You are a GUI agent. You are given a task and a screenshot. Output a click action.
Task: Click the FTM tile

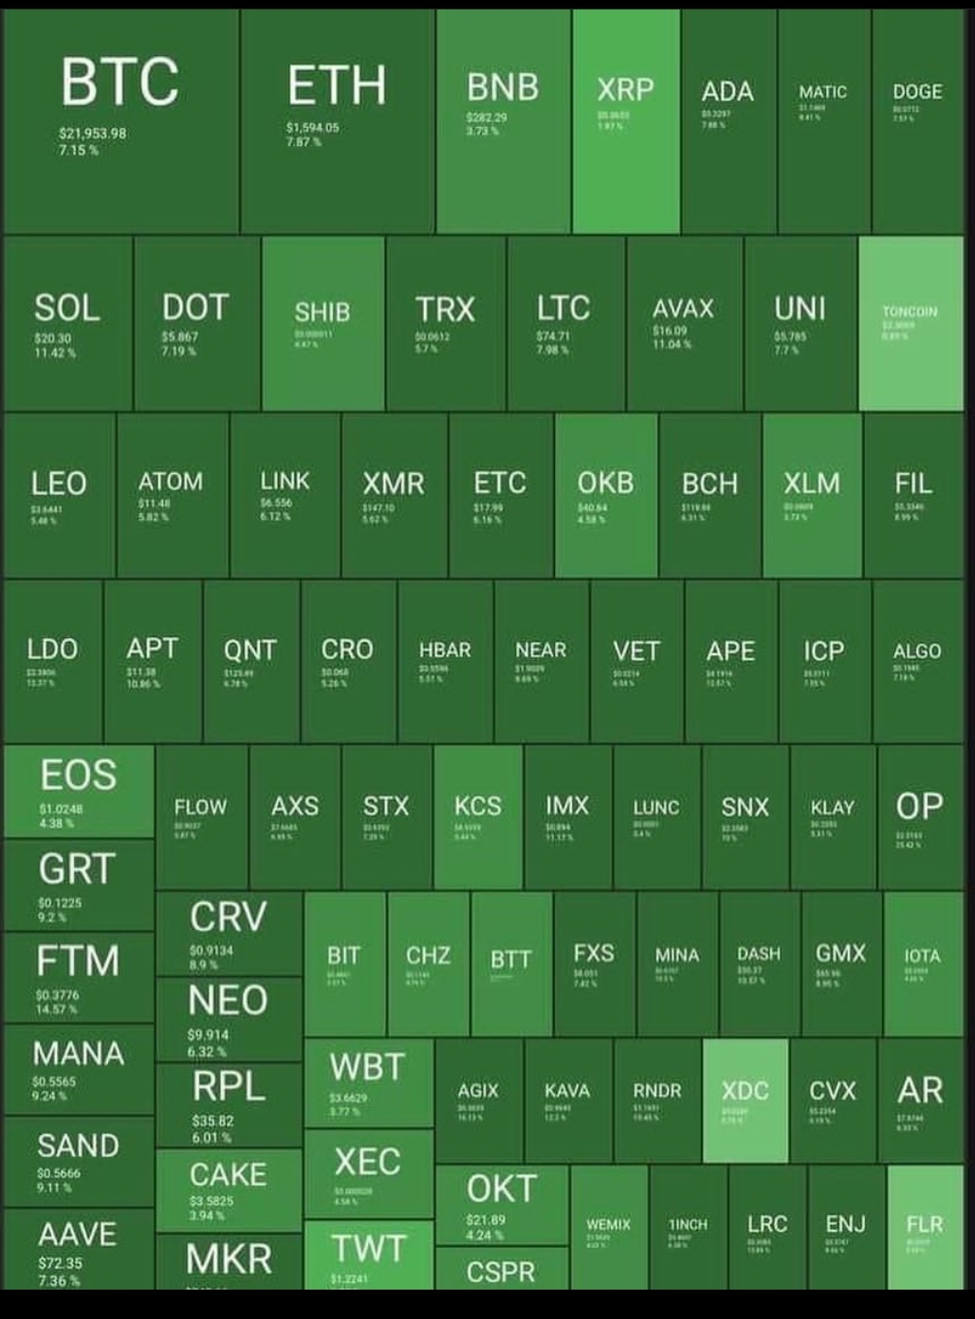(x=79, y=977)
